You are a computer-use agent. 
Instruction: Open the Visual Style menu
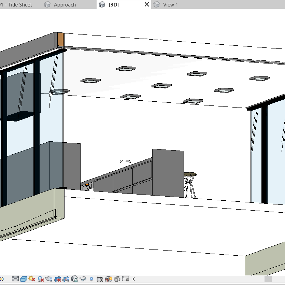tap(24, 279)
